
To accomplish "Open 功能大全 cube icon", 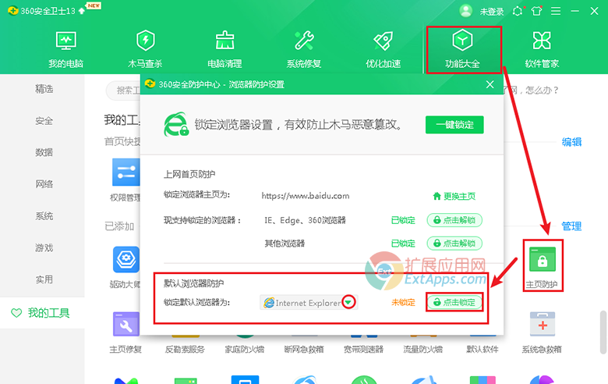I will [462, 41].
